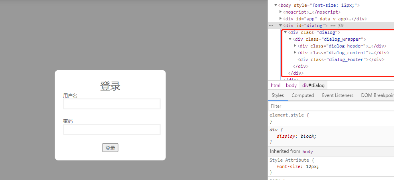394x180 pixels.
Task: Select div#dialog in the breadcrumb bar
Action: [313, 85]
